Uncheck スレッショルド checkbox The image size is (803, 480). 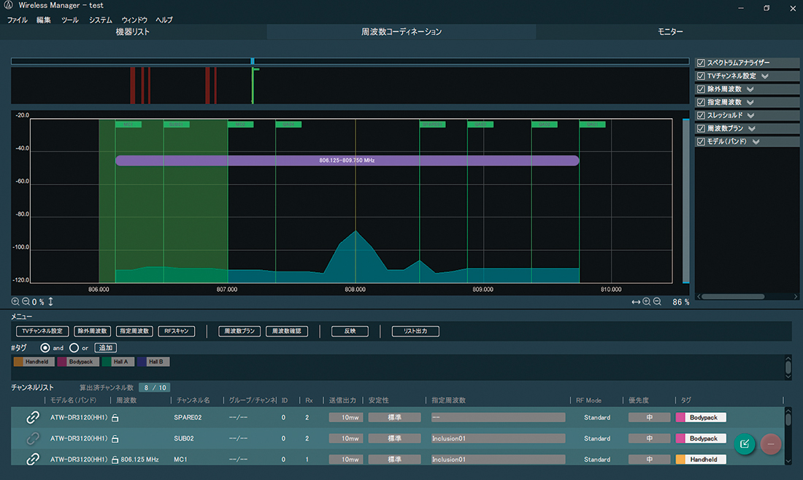pos(701,115)
